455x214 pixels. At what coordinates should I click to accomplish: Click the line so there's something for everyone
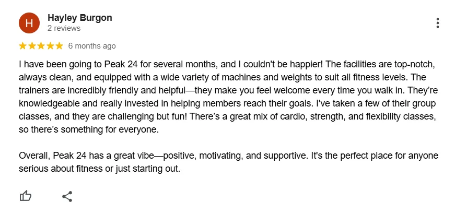pos(89,129)
